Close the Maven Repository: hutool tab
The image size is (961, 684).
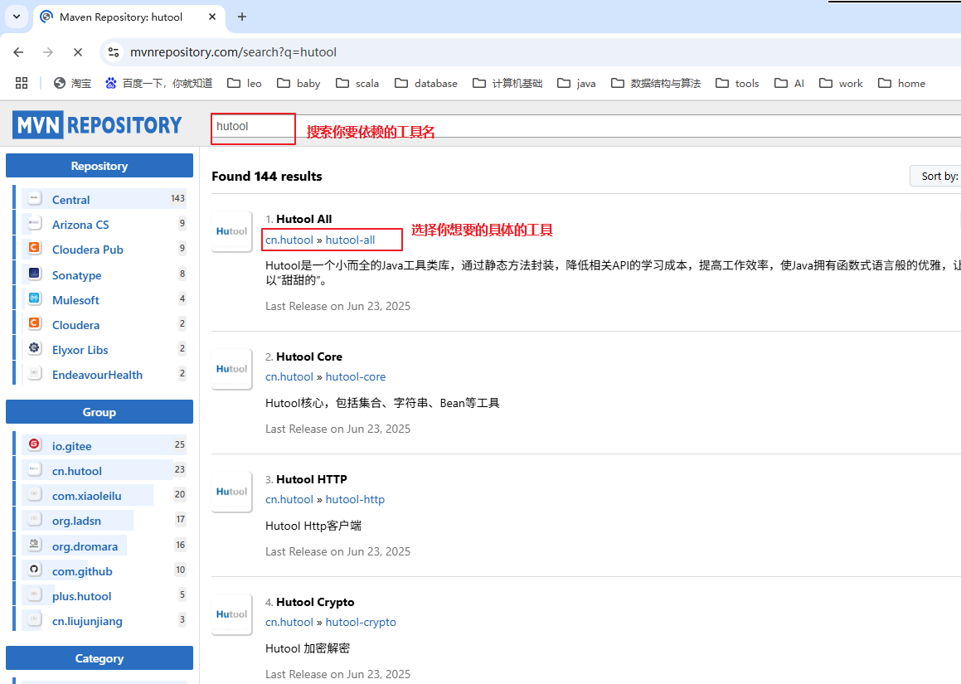pos(212,17)
